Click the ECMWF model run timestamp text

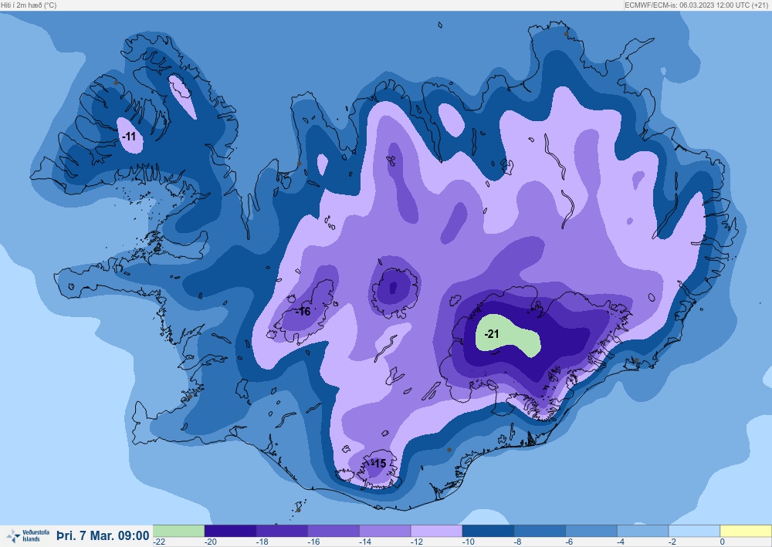click(696, 5)
